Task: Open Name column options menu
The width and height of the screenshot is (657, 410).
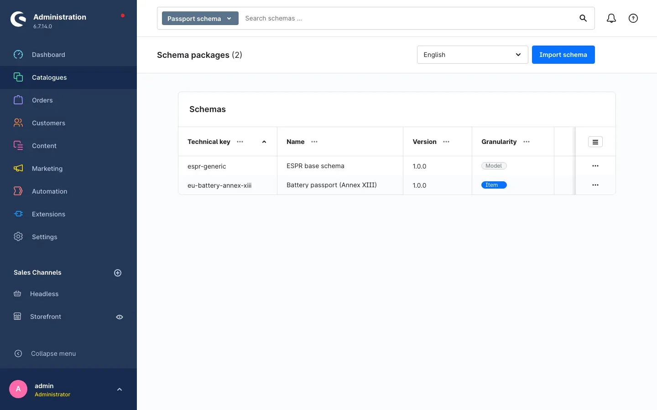Action: pos(314,142)
